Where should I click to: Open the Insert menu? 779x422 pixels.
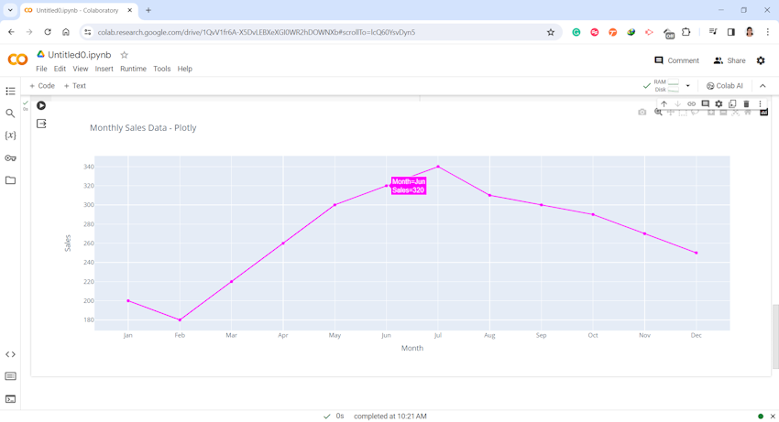[104, 69]
